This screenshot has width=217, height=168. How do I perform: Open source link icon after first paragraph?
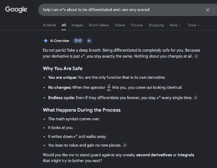tap(196, 56)
